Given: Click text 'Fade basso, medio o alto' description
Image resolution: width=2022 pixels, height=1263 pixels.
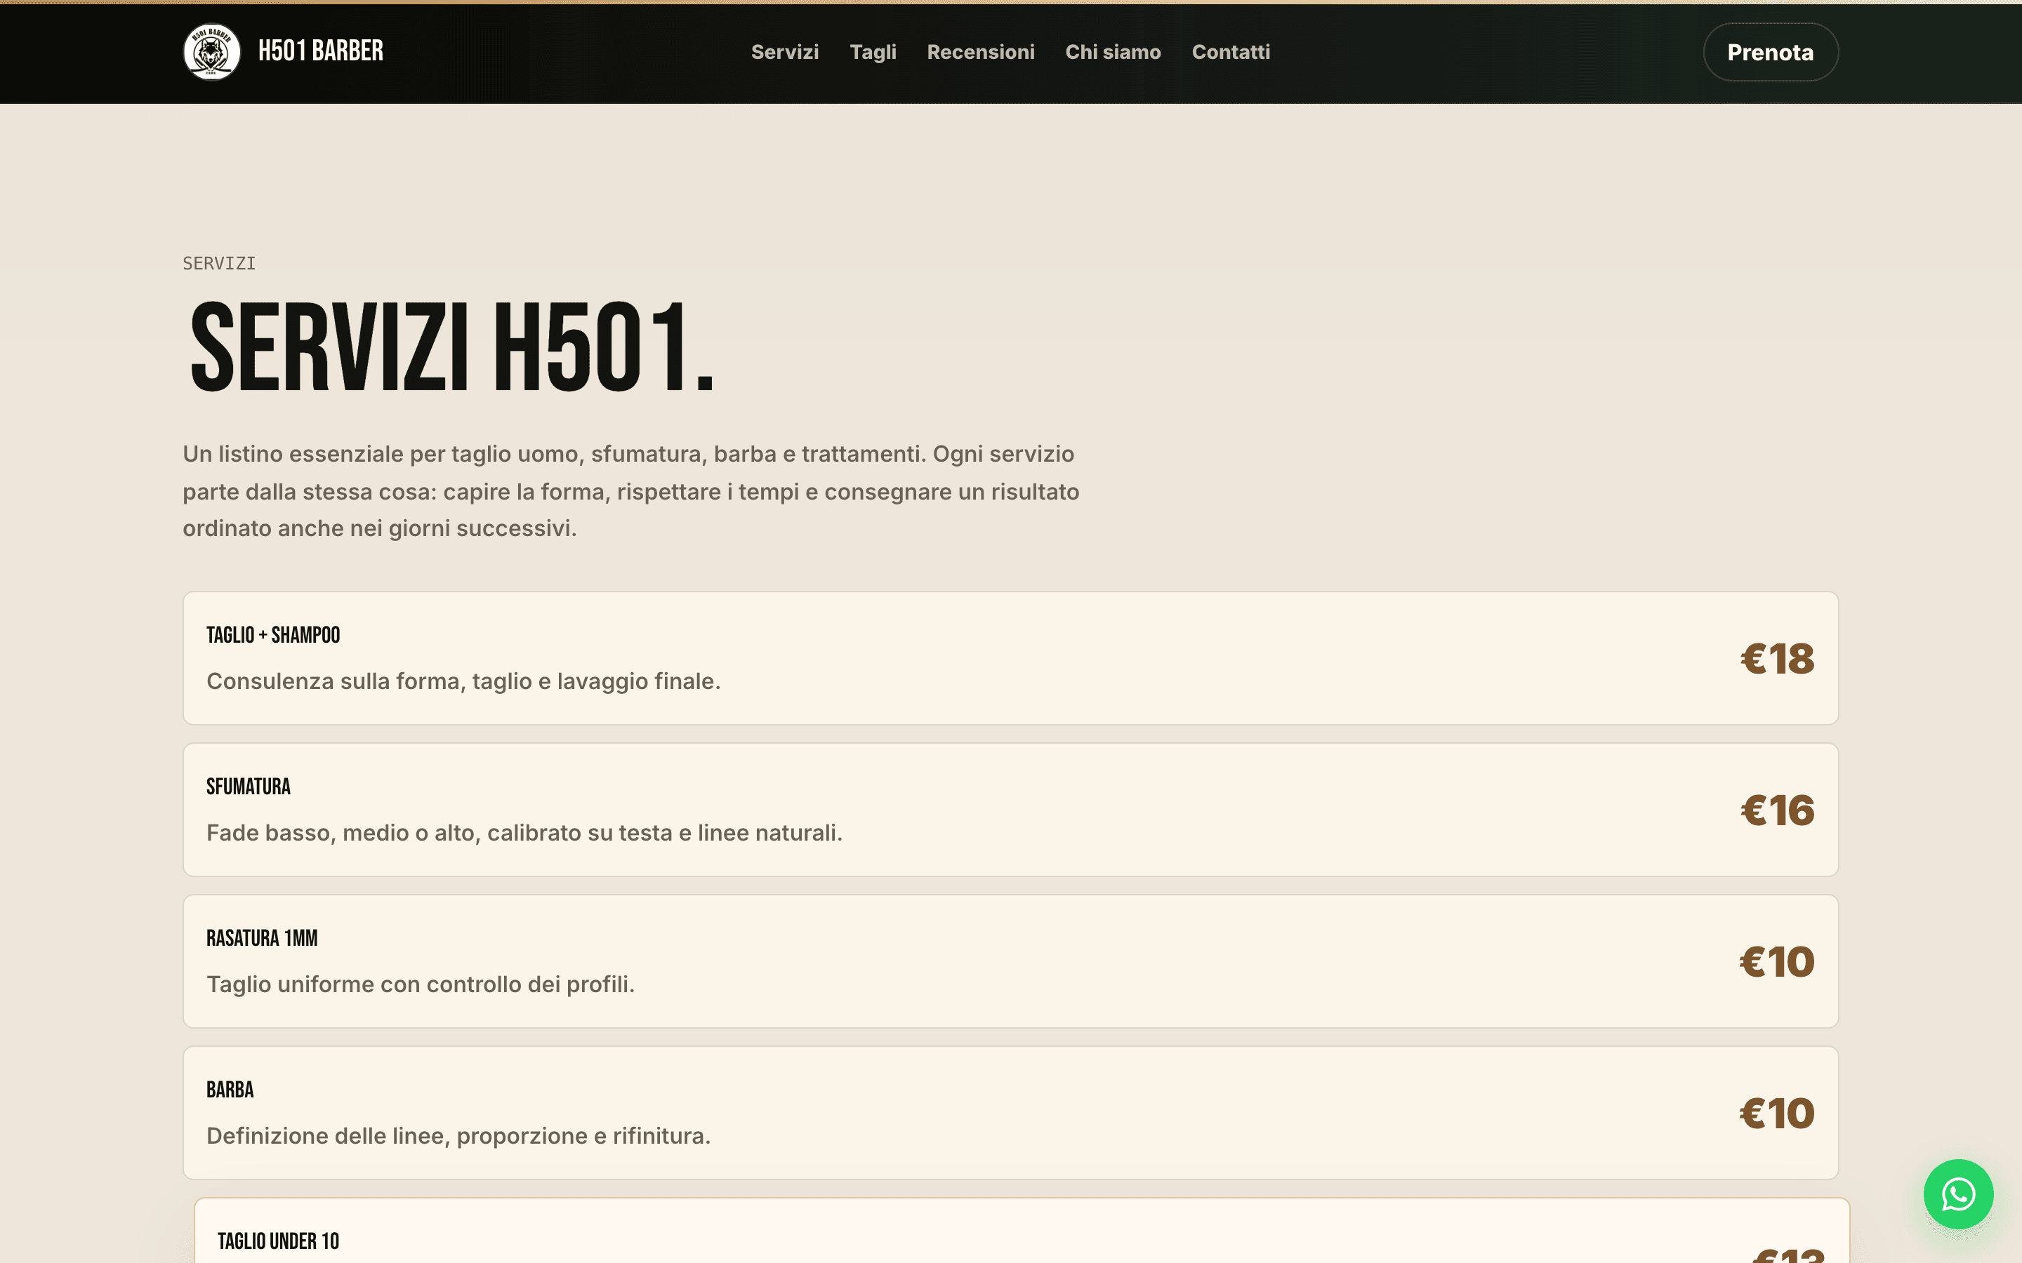Looking at the screenshot, I should 524,833.
